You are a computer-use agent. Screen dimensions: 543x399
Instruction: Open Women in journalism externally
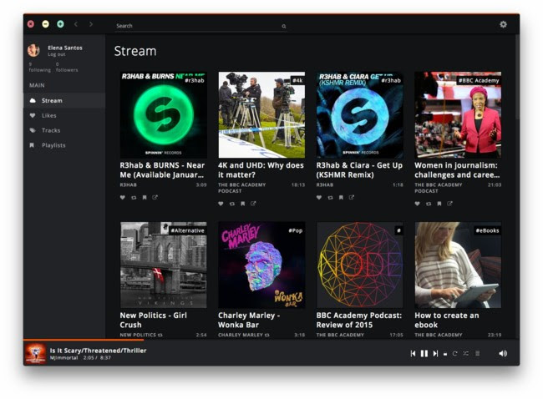449,204
